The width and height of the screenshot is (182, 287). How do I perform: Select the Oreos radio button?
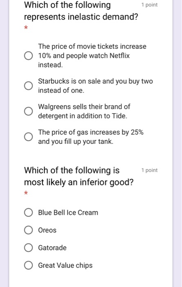pyautogui.click(x=29, y=230)
